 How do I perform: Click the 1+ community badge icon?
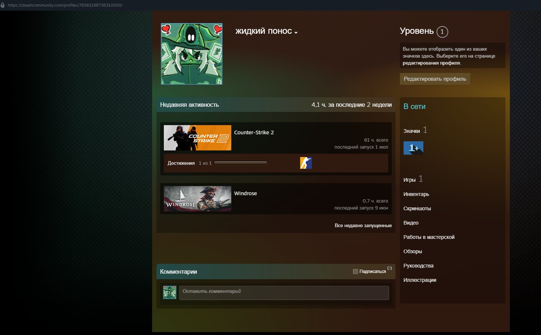click(413, 148)
